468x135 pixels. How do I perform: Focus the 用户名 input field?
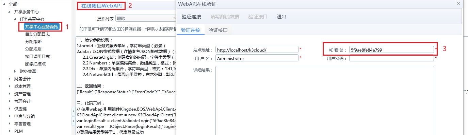pos(257,58)
